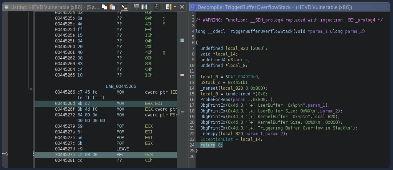Click the Copy icon in Listing toolbar
The image size is (393, 170).
tap(104, 7)
